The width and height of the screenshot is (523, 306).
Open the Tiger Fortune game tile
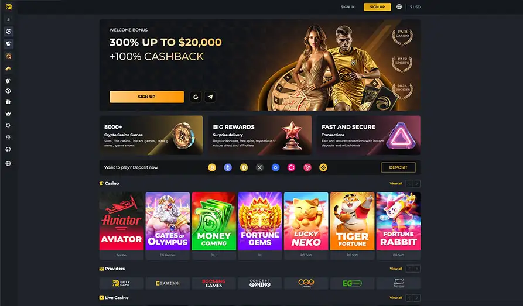point(352,221)
